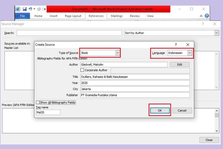Click the Title field with Outliers text
Viewport: 223px width, 149px height.
click(135, 77)
